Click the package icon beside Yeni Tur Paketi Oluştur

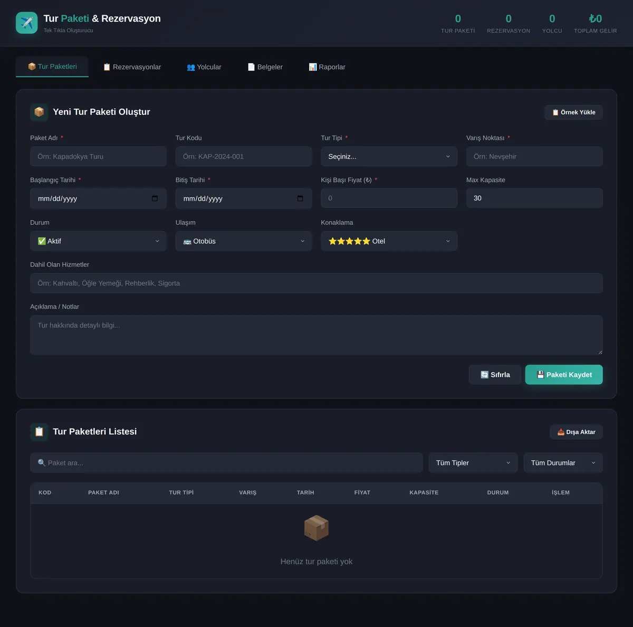point(39,112)
